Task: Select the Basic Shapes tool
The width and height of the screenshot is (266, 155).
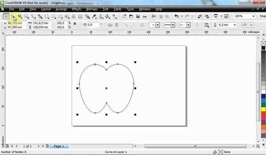Action: 67,16
